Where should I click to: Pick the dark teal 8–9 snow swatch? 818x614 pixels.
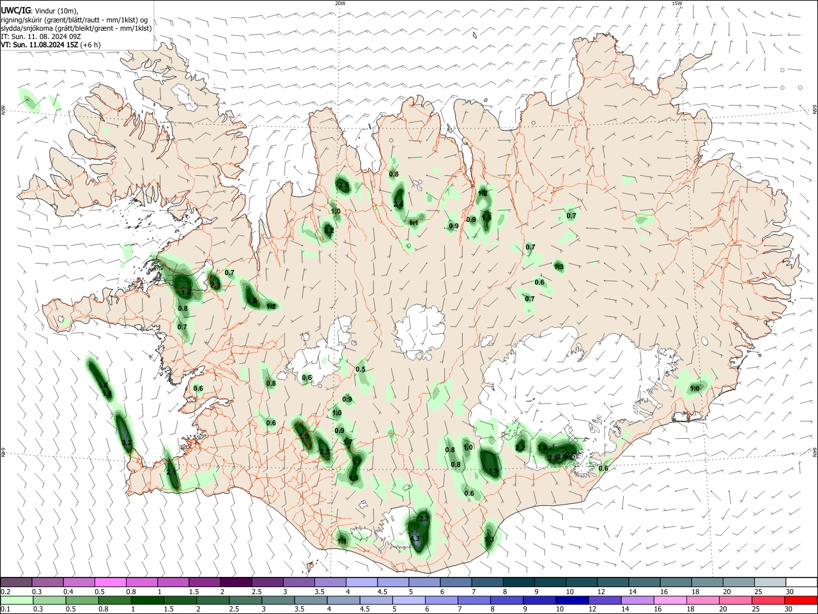[x=518, y=582]
